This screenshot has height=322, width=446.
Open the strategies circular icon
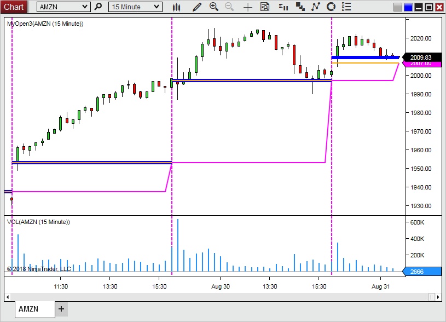(331, 7)
